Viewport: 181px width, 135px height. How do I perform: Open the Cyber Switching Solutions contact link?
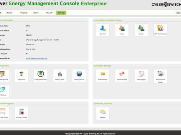coord(37,58)
